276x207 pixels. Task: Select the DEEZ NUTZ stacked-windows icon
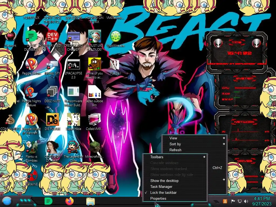coord(52,92)
